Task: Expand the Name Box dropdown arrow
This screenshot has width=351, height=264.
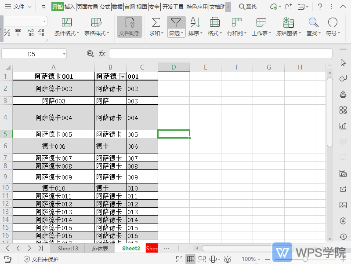Action: tap(64, 54)
